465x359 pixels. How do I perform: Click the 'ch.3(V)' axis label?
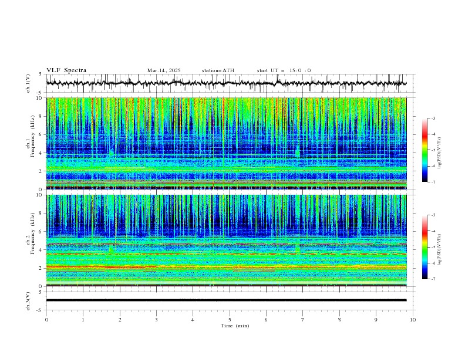[x=28, y=301]
